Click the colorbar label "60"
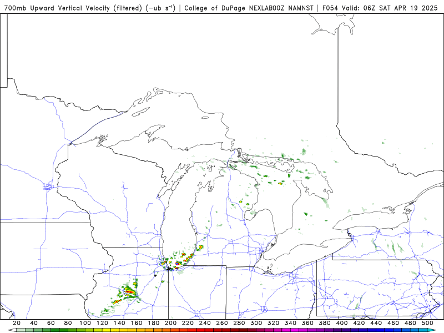This screenshot has height=333, width=444. 51,323
